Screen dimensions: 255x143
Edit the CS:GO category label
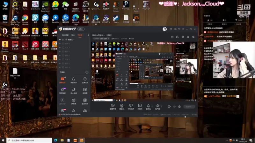point(101,38)
